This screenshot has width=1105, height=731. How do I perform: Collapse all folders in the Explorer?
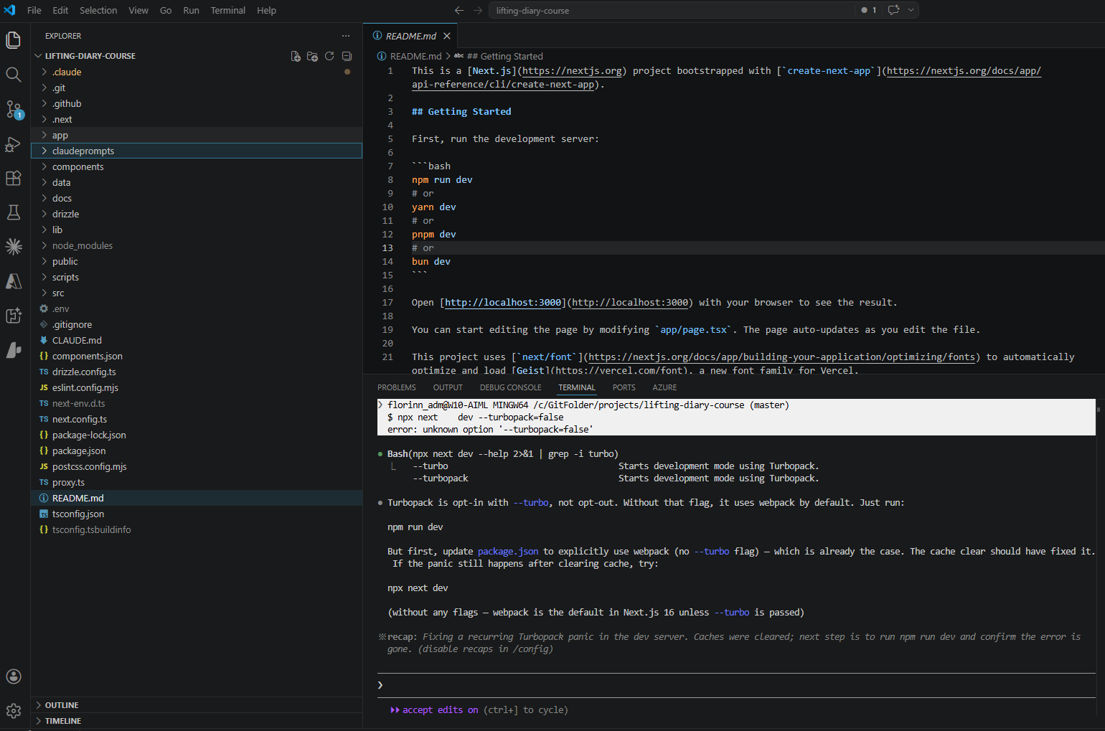(347, 55)
